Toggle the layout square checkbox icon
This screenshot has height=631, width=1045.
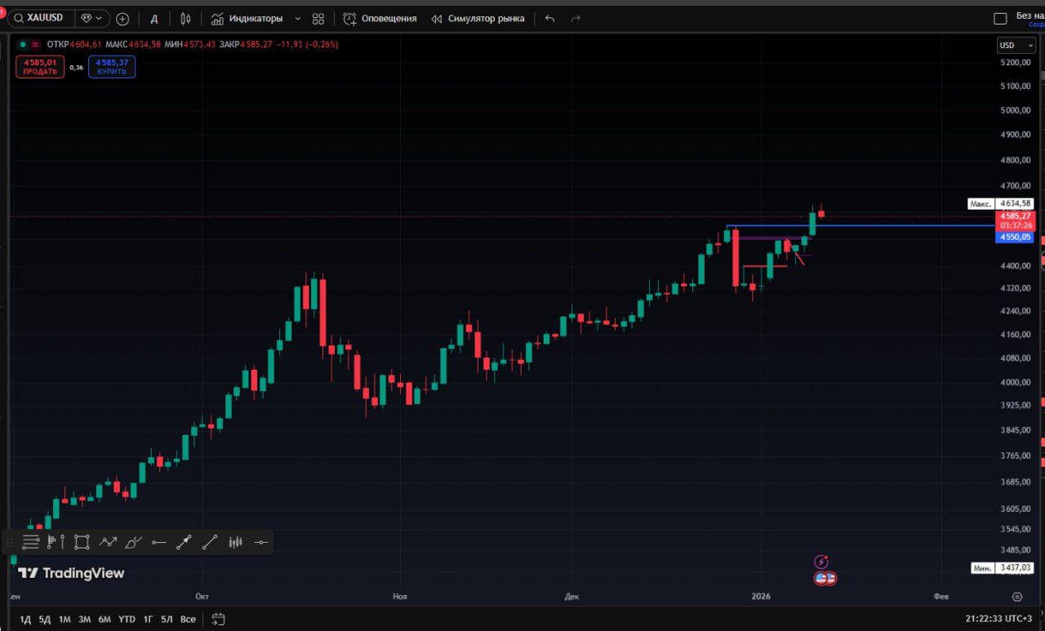tap(1000, 18)
